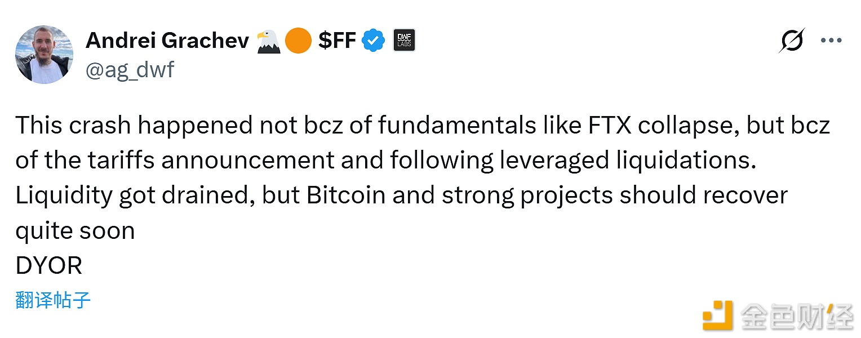The height and width of the screenshot is (338, 861).
Task: Click the word "Bitcoin" in the tweet
Action: 346,195
